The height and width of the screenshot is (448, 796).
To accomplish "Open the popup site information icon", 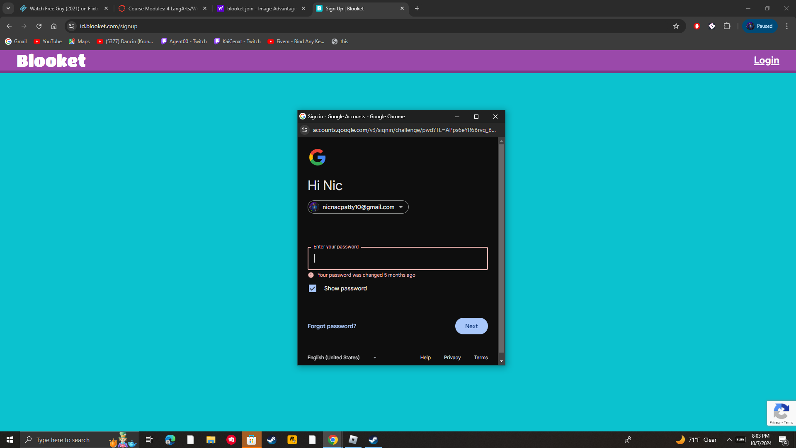I will coord(305,130).
